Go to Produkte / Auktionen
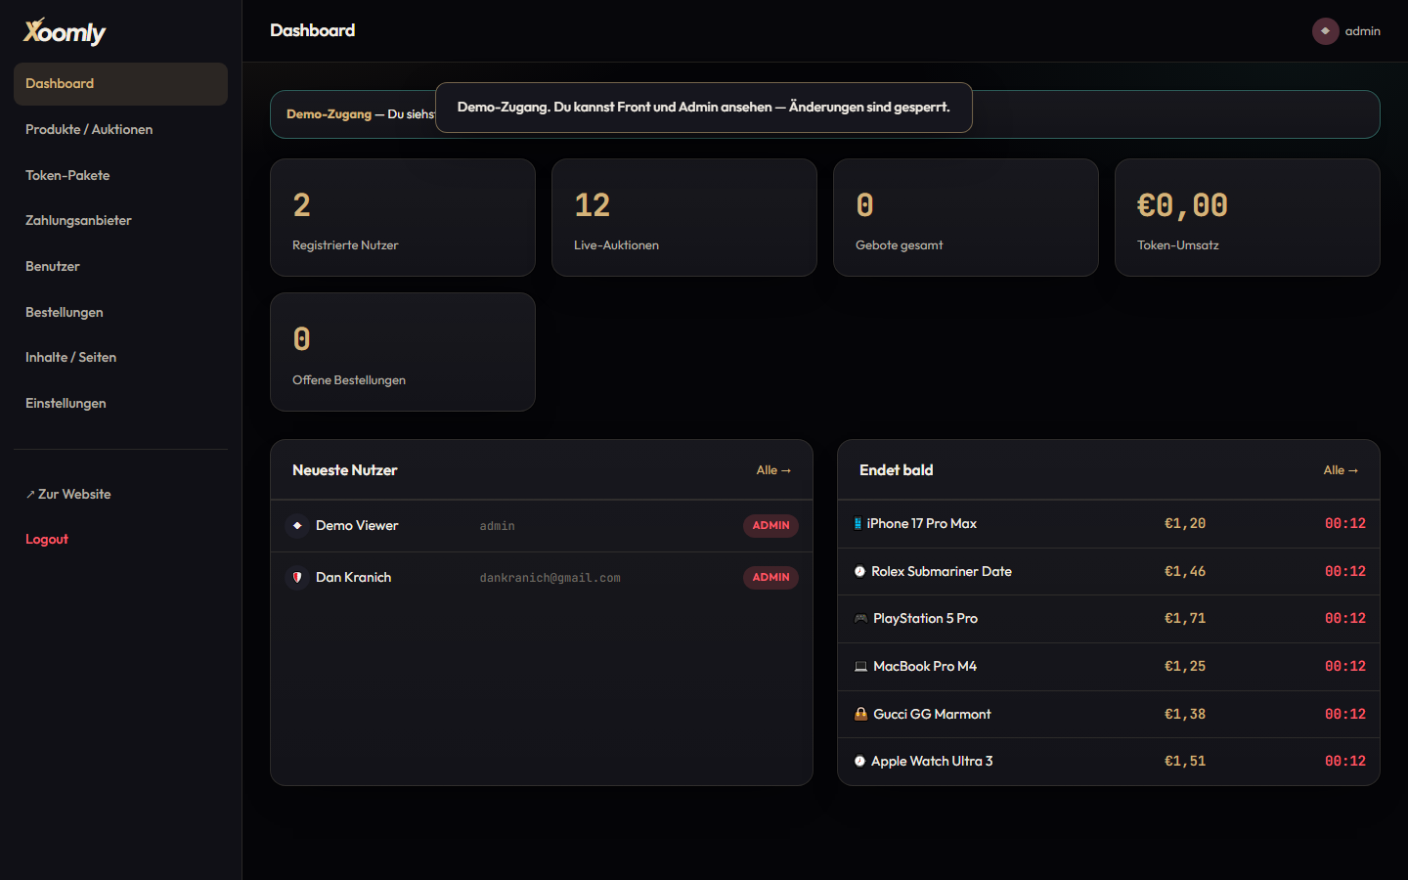 120,130
